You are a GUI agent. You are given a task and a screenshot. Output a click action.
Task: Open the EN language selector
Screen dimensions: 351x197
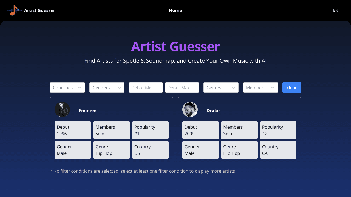tap(336, 10)
